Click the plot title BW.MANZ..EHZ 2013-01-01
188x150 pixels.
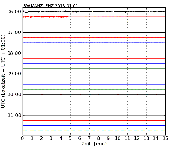click(x=51, y=6)
